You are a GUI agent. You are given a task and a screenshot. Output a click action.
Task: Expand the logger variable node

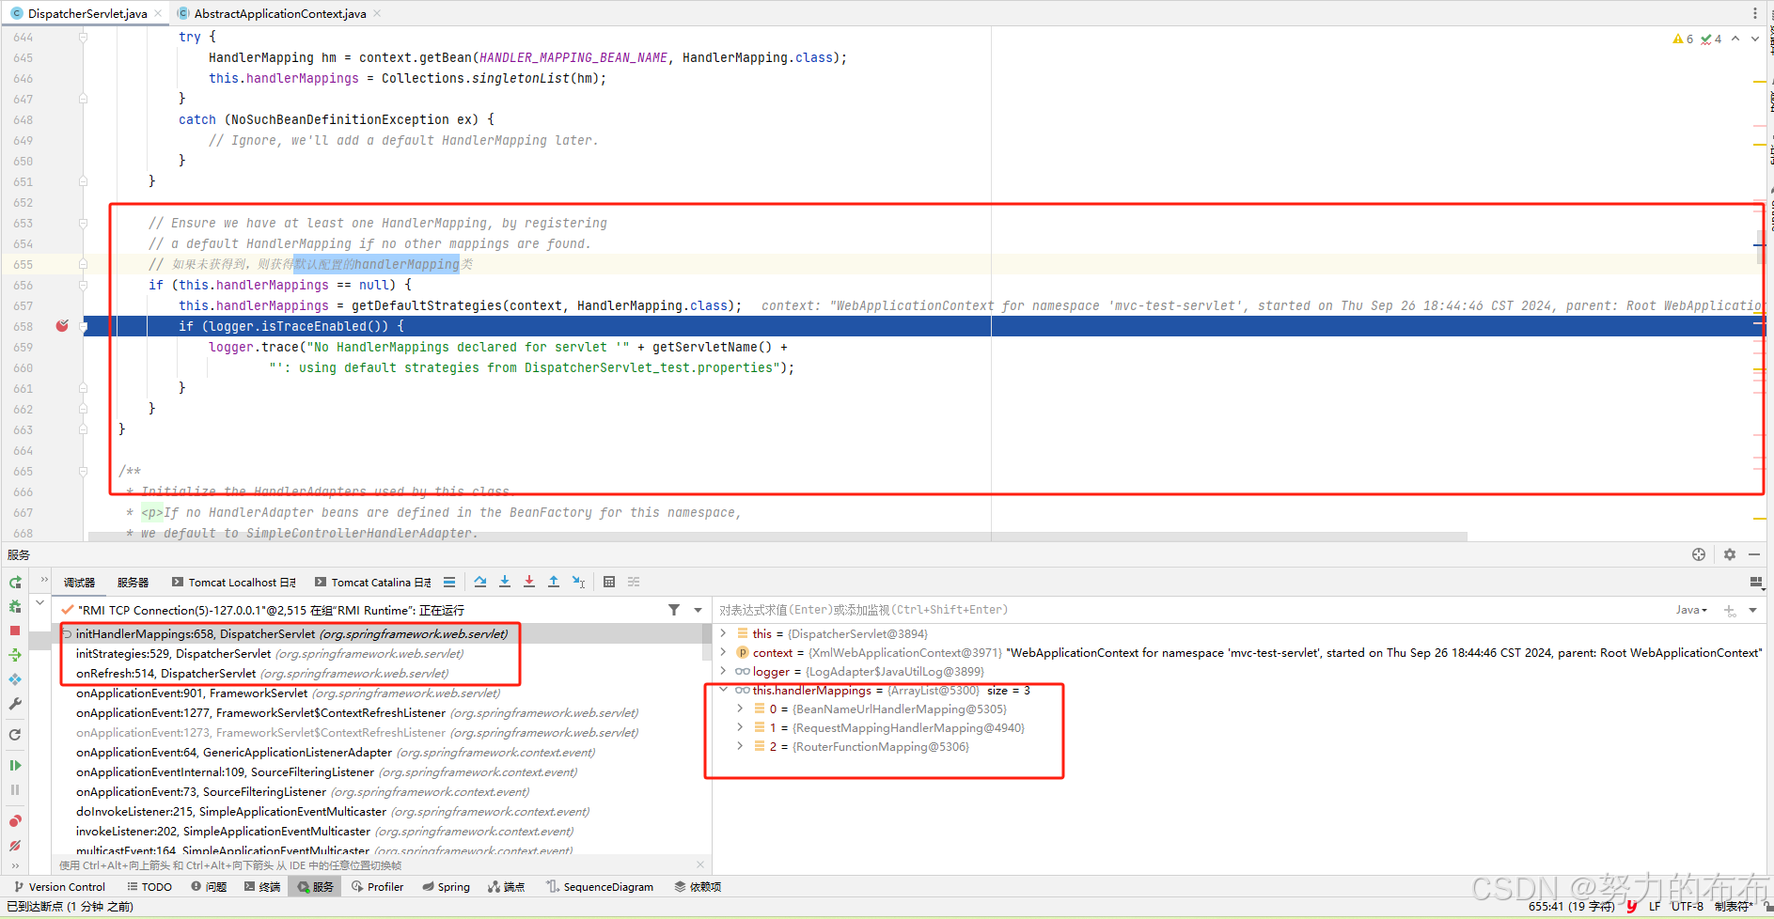pyautogui.click(x=723, y=672)
